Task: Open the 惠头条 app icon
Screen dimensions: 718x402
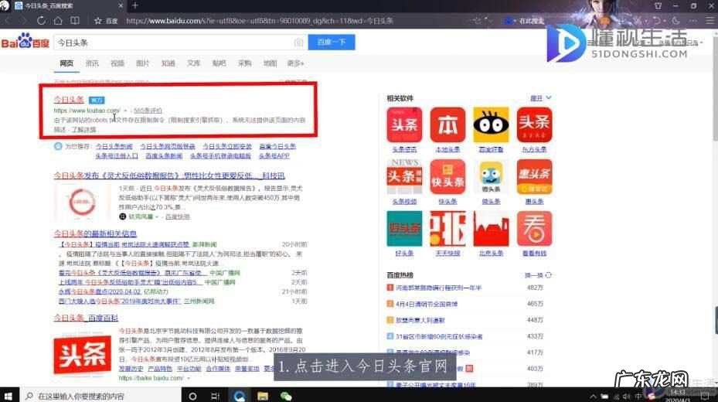Action: [534, 177]
